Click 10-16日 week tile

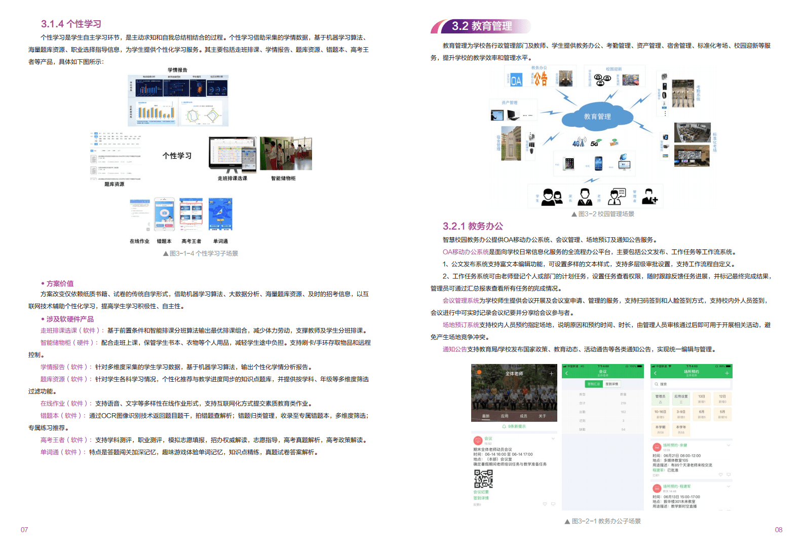click(660, 414)
